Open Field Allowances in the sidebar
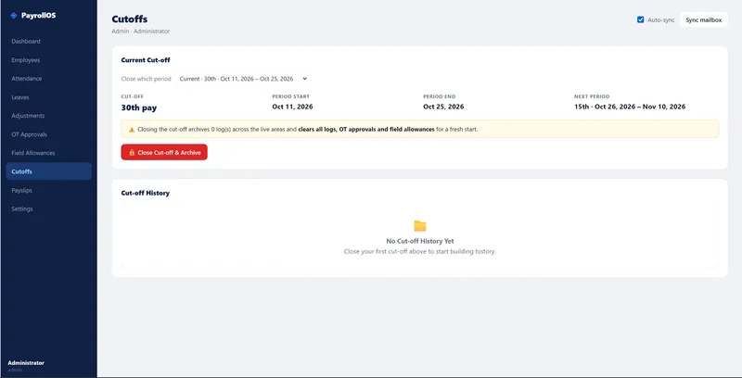Image resolution: width=742 pixels, height=378 pixels. coord(48,153)
